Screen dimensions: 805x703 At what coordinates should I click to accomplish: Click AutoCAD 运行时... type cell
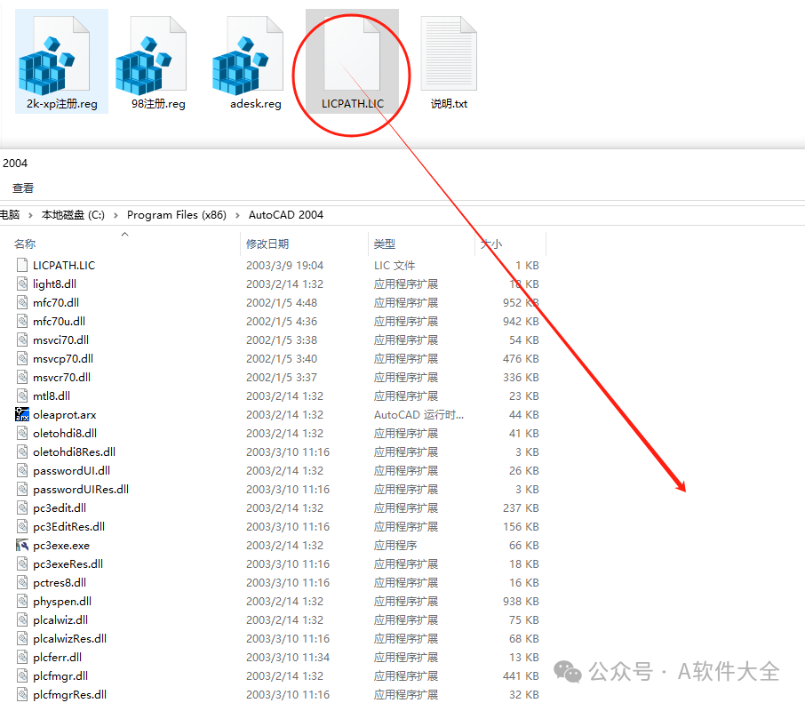click(418, 414)
